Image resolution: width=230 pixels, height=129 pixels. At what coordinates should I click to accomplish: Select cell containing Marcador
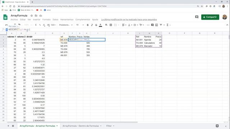click(149, 46)
